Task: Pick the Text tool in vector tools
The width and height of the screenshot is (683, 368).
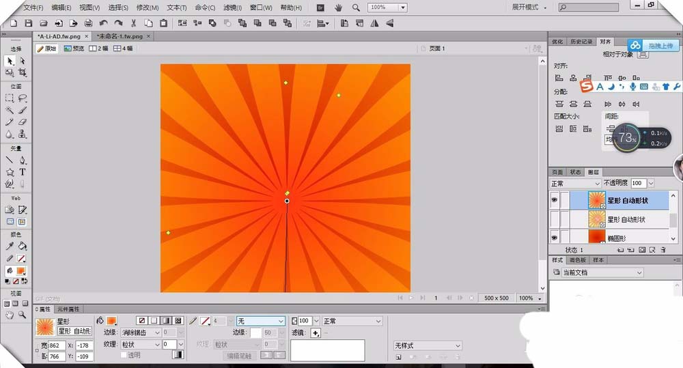Action: [23, 172]
